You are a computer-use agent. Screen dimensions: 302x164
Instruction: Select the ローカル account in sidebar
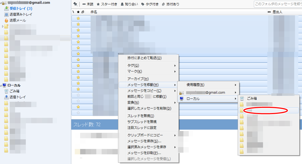coord(14,85)
